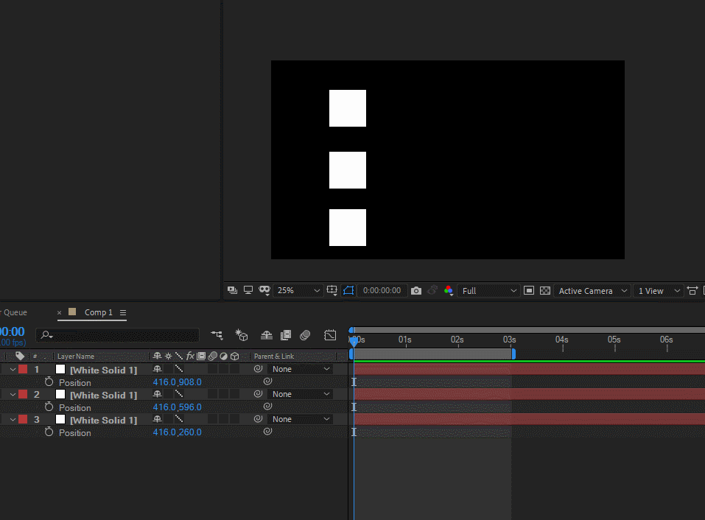Toggle the Draft 3D button
Image resolution: width=705 pixels, height=520 pixels.
[x=242, y=335]
